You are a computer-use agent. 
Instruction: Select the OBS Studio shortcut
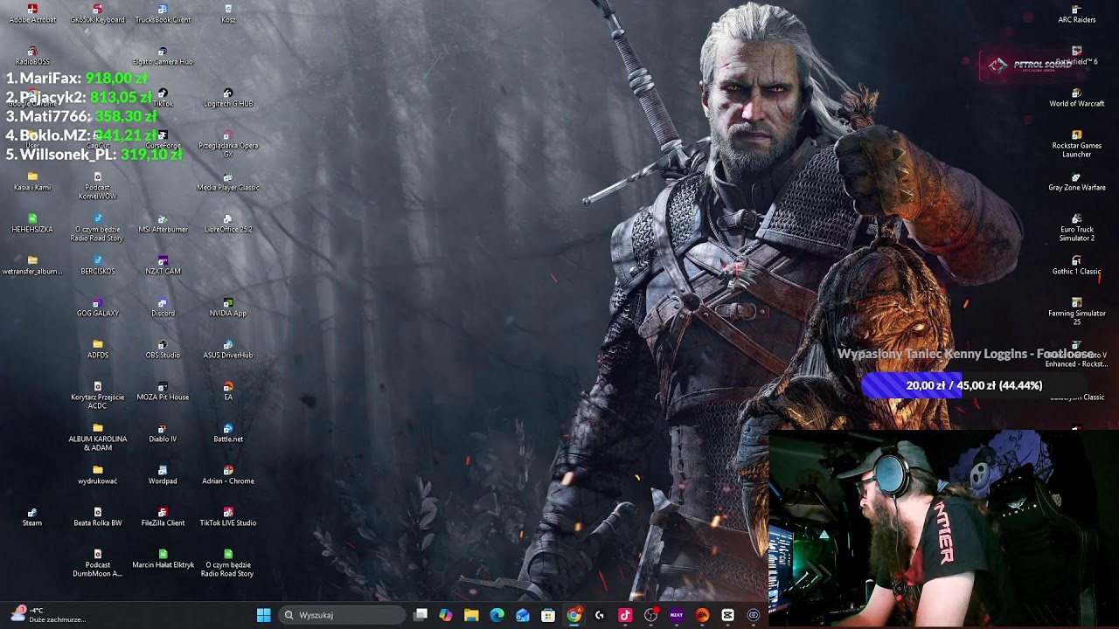pos(163,349)
